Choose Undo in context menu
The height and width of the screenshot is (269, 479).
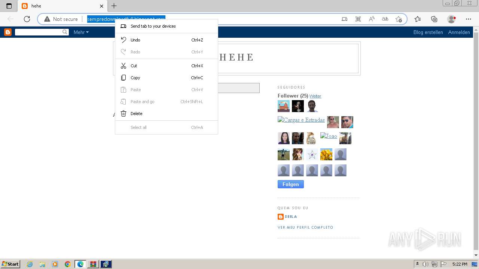tap(167, 40)
